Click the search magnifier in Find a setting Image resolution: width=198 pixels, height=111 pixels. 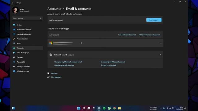41,18
